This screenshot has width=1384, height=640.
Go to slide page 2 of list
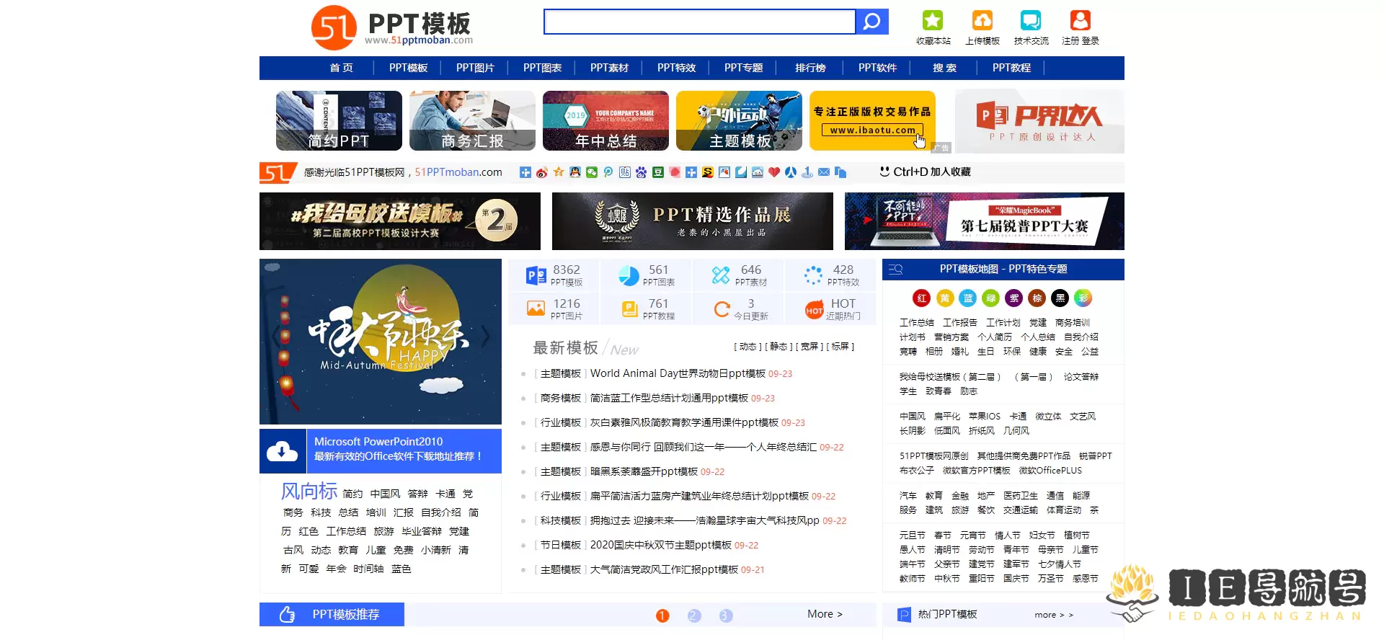click(x=694, y=615)
